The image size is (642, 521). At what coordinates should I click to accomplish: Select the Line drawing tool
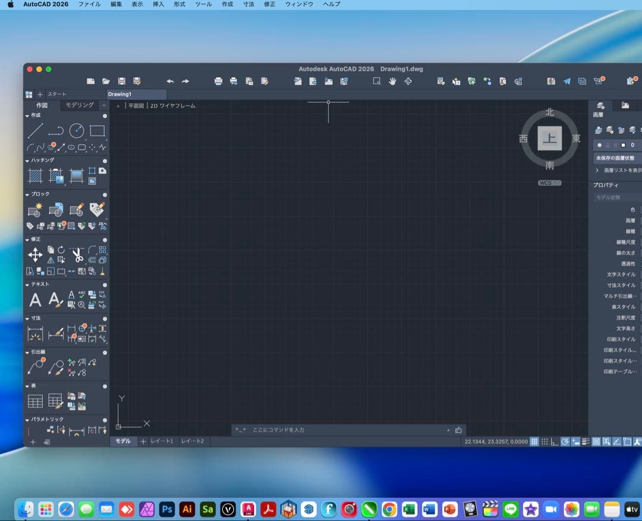pos(35,131)
